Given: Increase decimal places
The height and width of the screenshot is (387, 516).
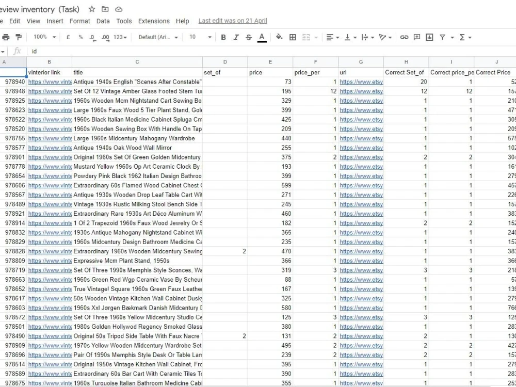Looking at the screenshot, I should [x=105, y=38].
